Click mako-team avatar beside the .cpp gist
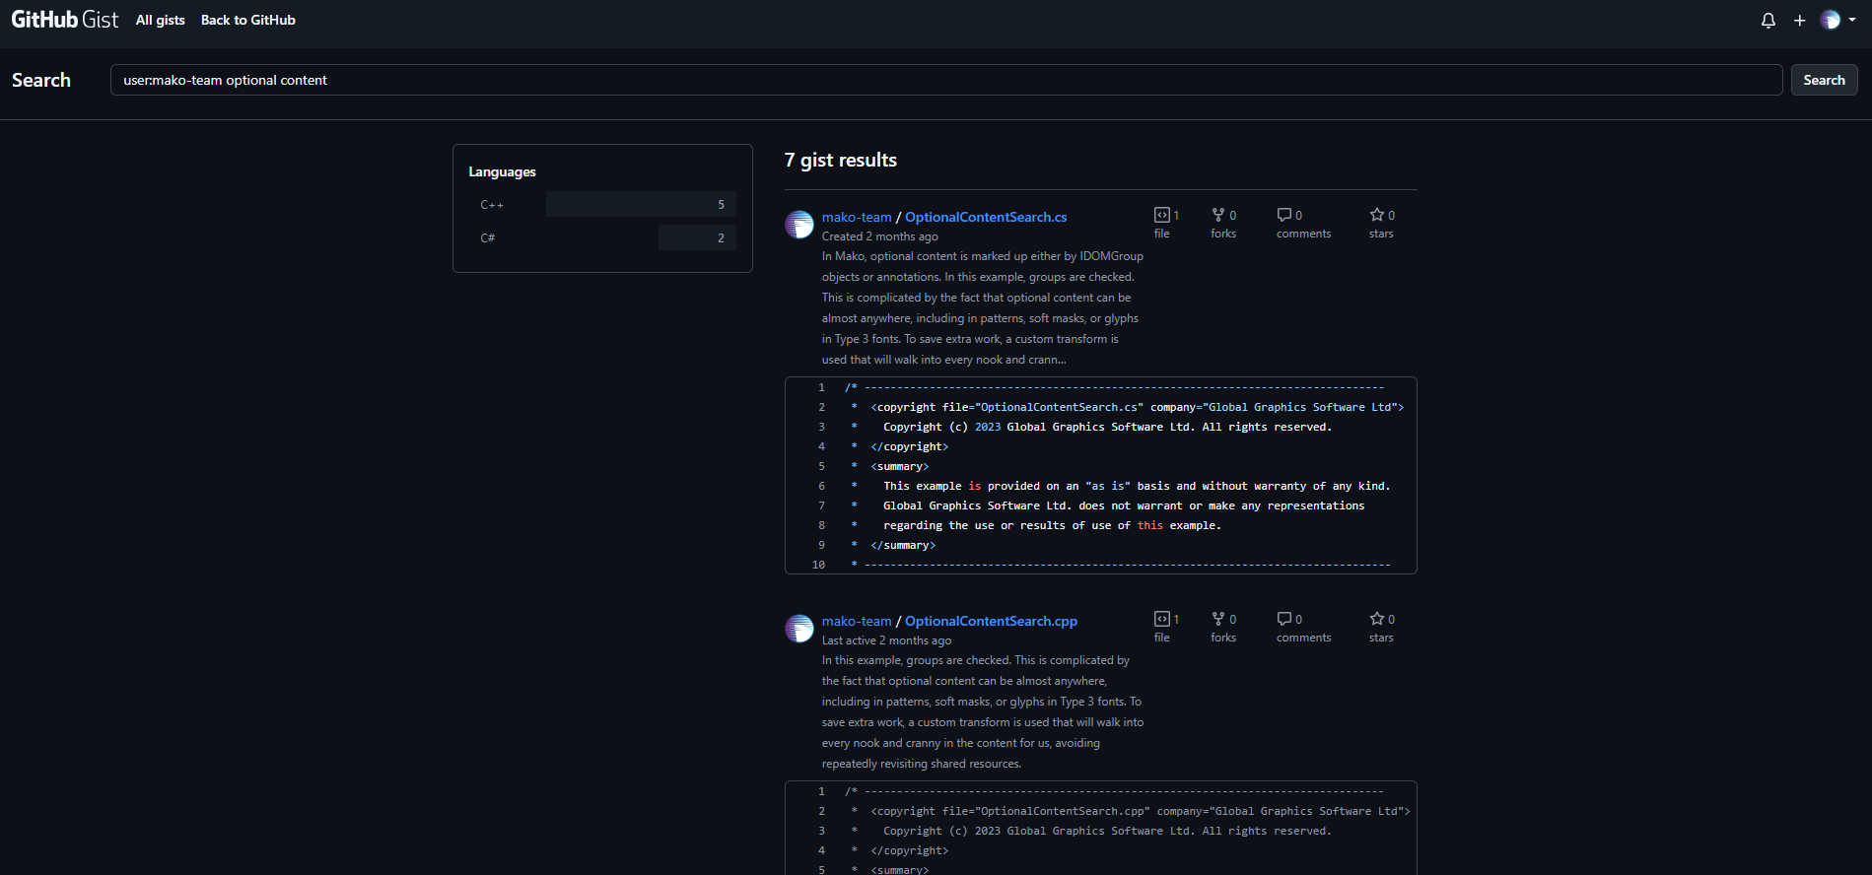Screen dimensions: 1872x875 pyautogui.click(x=798, y=629)
